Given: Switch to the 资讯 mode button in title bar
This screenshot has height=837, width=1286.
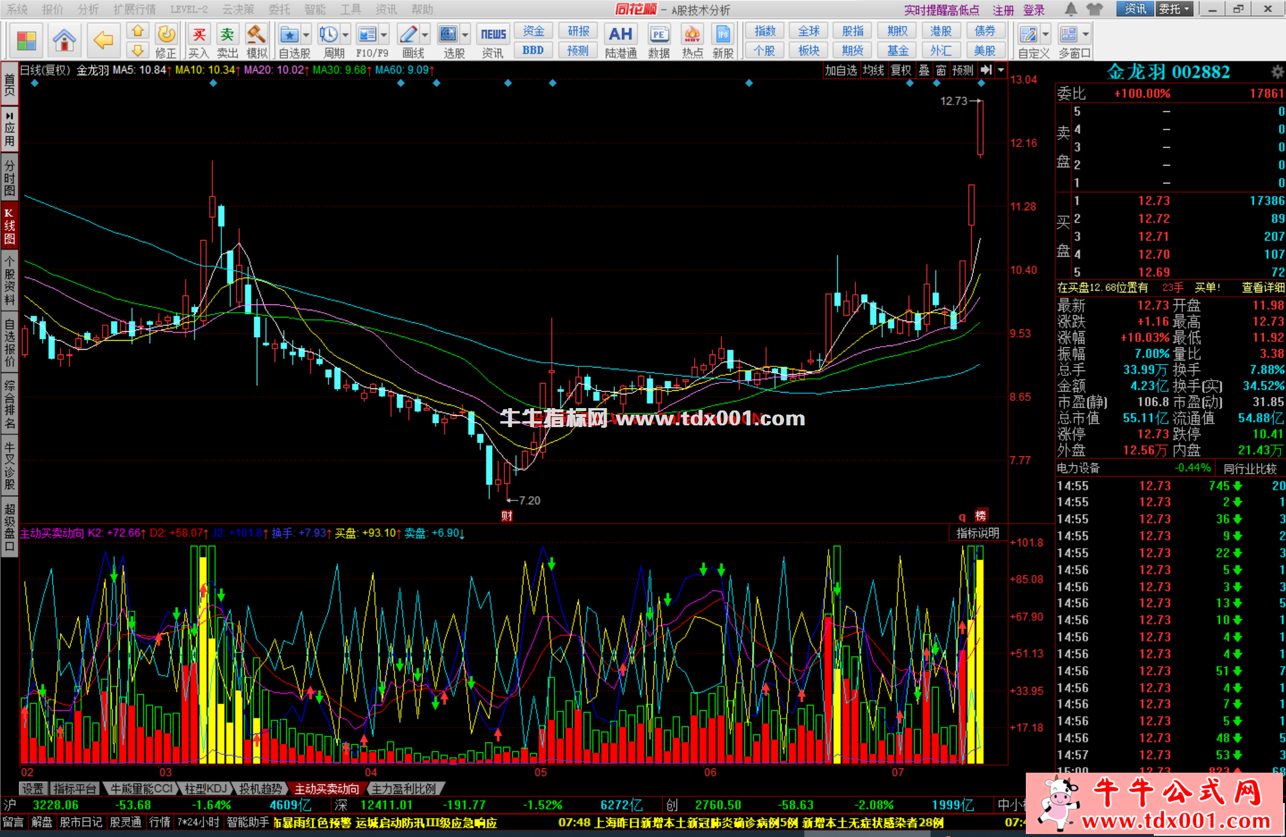Looking at the screenshot, I should pos(1135,9).
